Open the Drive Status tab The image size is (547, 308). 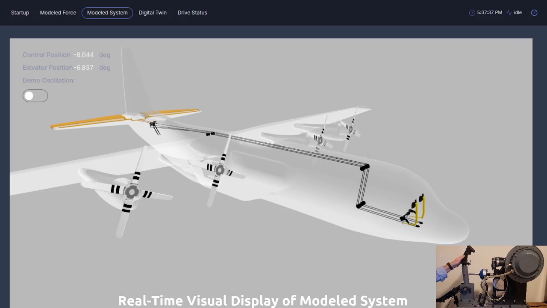tap(192, 13)
